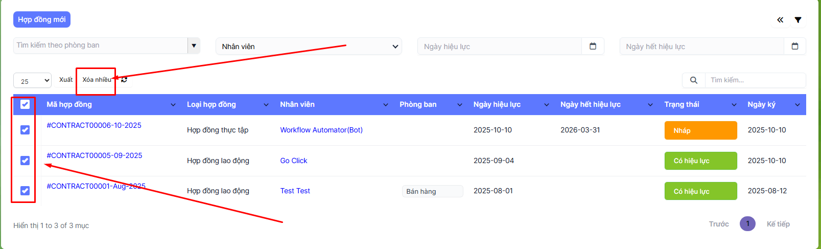Sort by Trạng thái column chevron
The image size is (821, 249).
click(734, 105)
